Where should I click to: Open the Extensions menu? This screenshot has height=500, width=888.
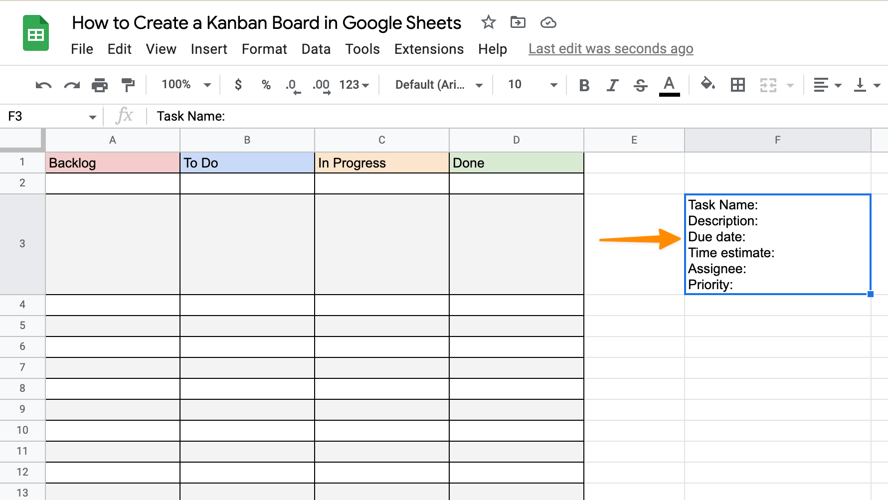point(429,49)
